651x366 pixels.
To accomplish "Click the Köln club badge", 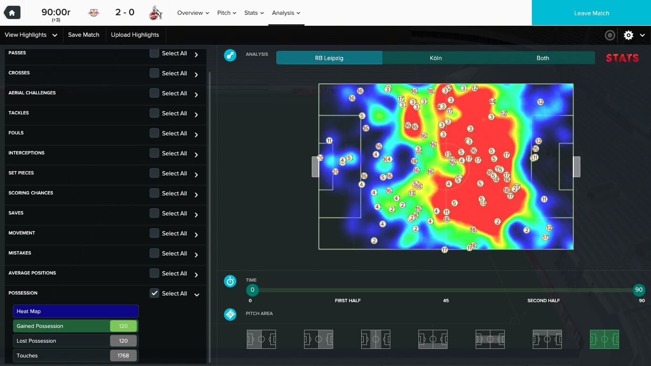I will (x=155, y=13).
